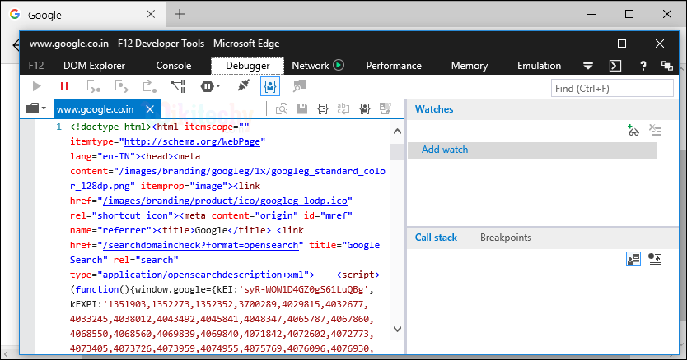Click the Network green play icon
Image resolution: width=687 pixels, height=360 pixels.
pyautogui.click(x=339, y=65)
